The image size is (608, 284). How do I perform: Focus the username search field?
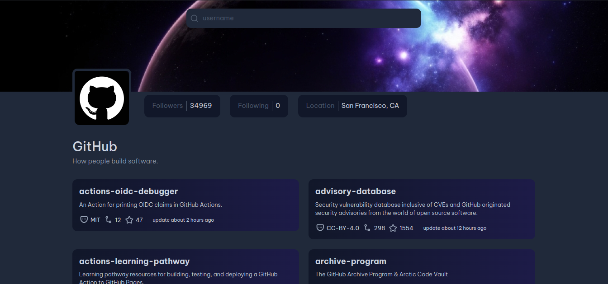[x=304, y=18]
